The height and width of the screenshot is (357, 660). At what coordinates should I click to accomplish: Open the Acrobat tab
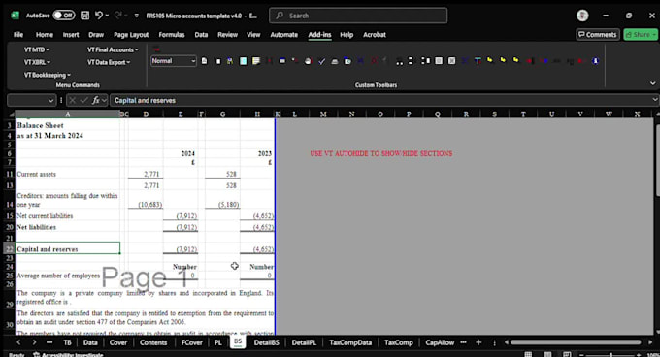[375, 35]
